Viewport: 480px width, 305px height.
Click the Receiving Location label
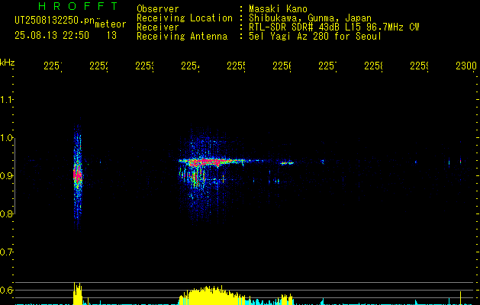click(x=185, y=18)
